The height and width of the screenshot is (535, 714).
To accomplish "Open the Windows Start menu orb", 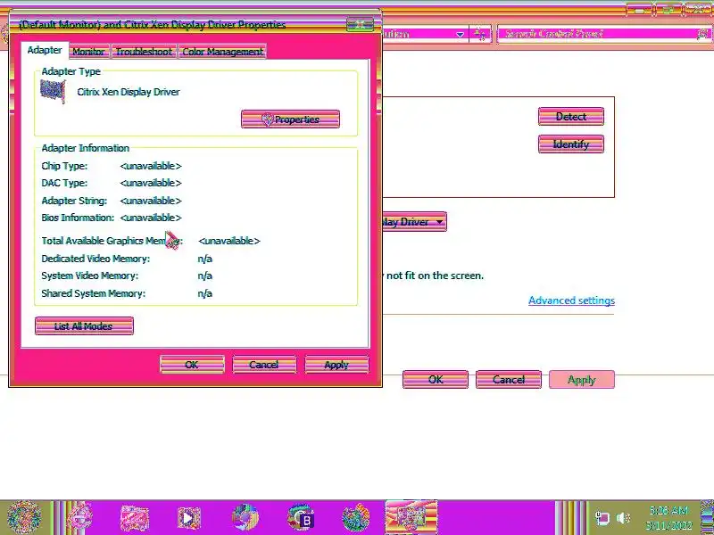I will [x=24, y=517].
